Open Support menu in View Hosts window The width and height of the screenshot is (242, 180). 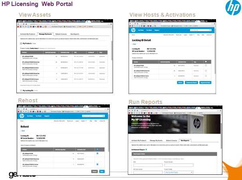point(157,30)
